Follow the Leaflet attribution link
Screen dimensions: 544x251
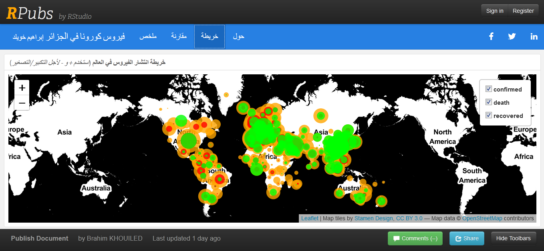310,218
